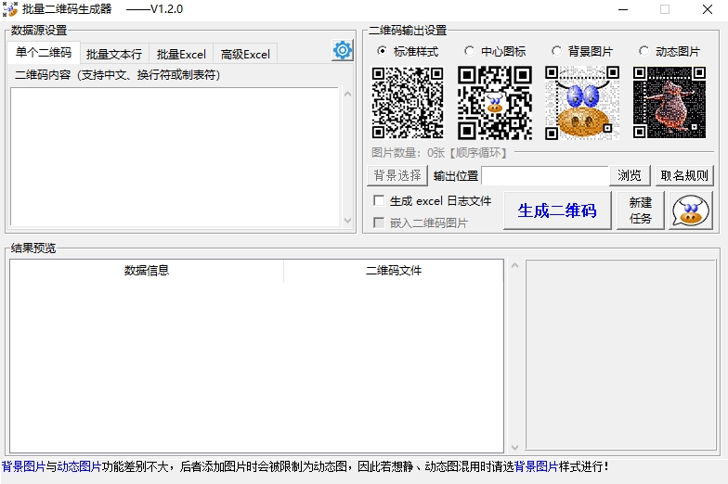Switch to the 批量文本行 tab
This screenshot has width=728, height=484.
pyautogui.click(x=113, y=54)
